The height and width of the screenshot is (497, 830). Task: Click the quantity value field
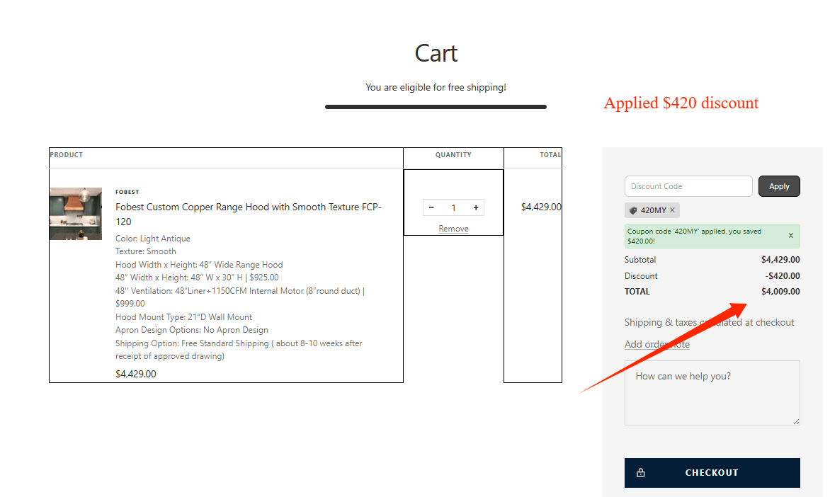(454, 207)
